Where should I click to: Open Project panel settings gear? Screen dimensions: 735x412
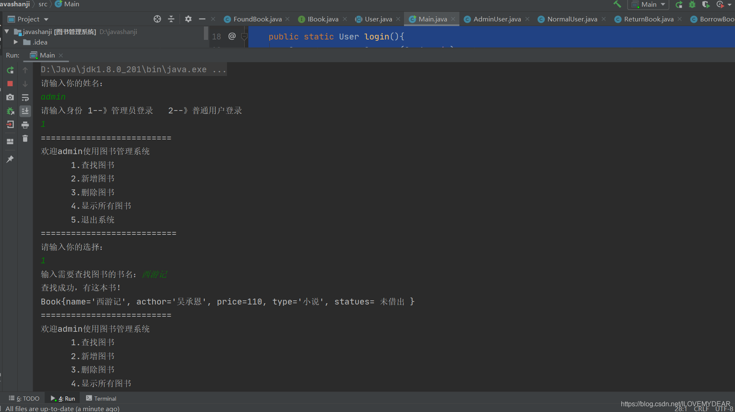(x=188, y=19)
